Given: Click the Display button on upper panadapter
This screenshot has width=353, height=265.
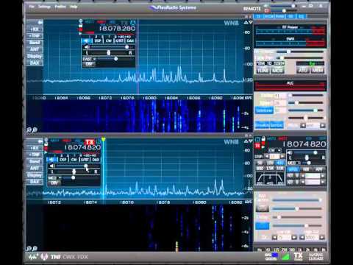Looking at the screenshot, I should 35,56.
